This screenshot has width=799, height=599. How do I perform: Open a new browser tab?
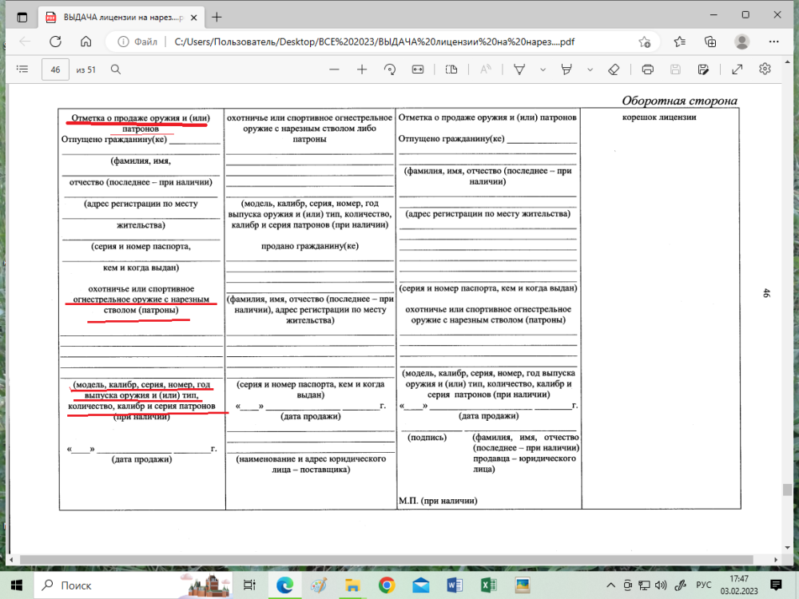pyautogui.click(x=217, y=17)
